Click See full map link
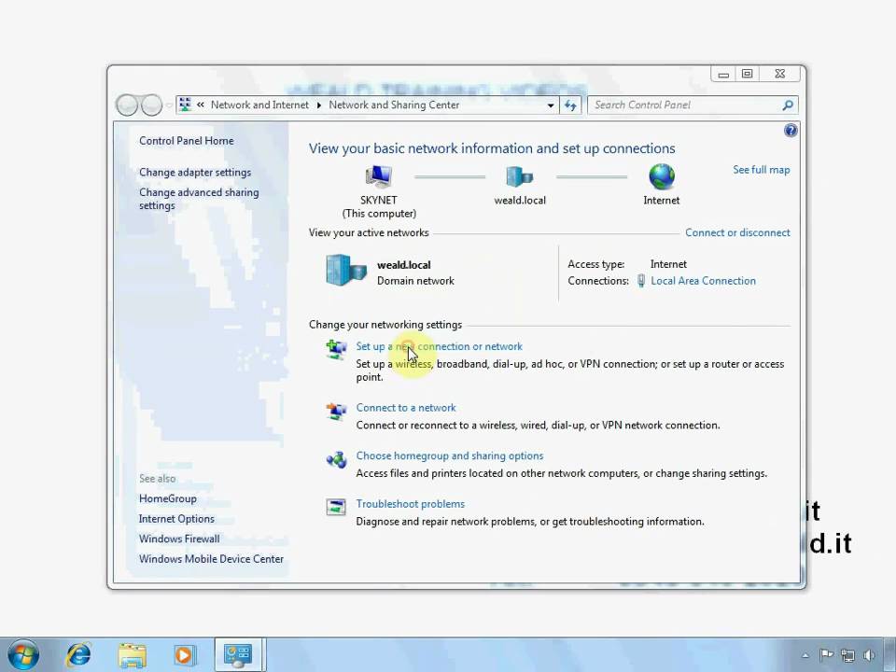 coord(762,170)
